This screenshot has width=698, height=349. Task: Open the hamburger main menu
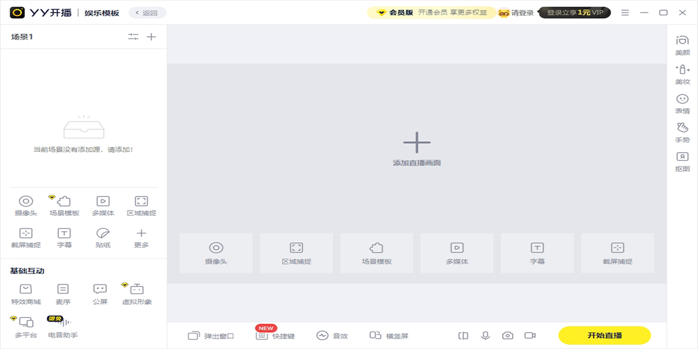[x=625, y=12]
